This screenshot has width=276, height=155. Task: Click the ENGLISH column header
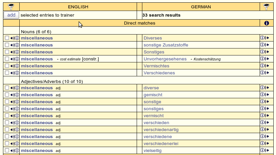point(78,7)
